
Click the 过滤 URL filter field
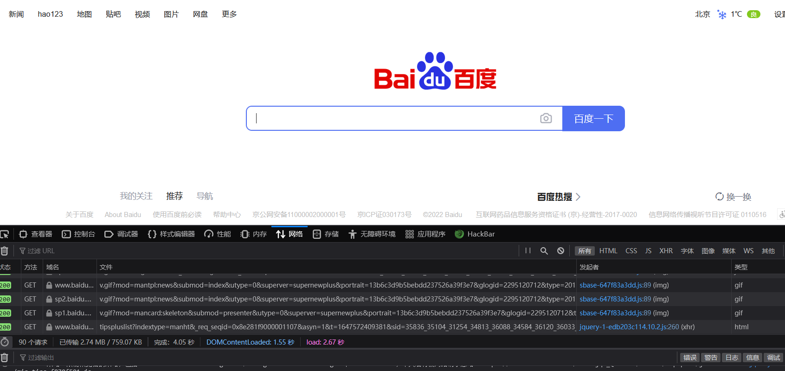pyautogui.click(x=267, y=251)
